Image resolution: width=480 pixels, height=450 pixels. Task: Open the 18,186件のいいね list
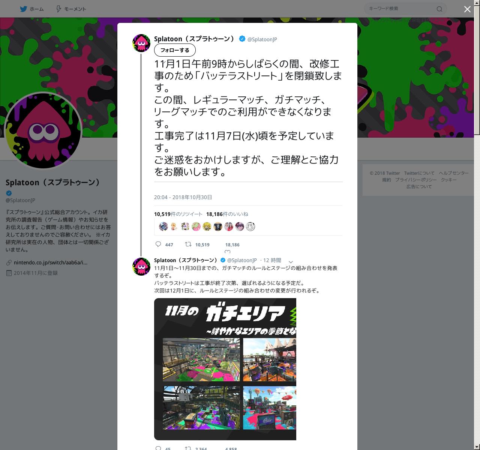coord(227,214)
